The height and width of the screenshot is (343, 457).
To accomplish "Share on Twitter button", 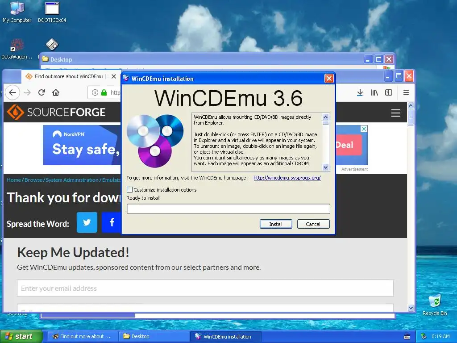I will 87,222.
